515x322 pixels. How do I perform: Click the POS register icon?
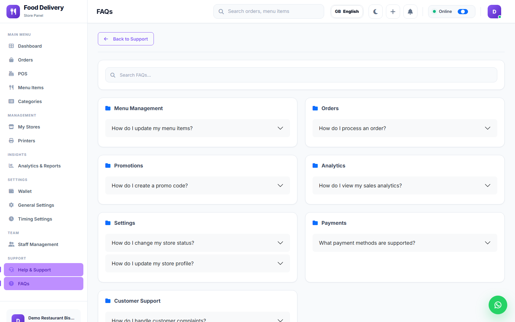(x=11, y=74)
